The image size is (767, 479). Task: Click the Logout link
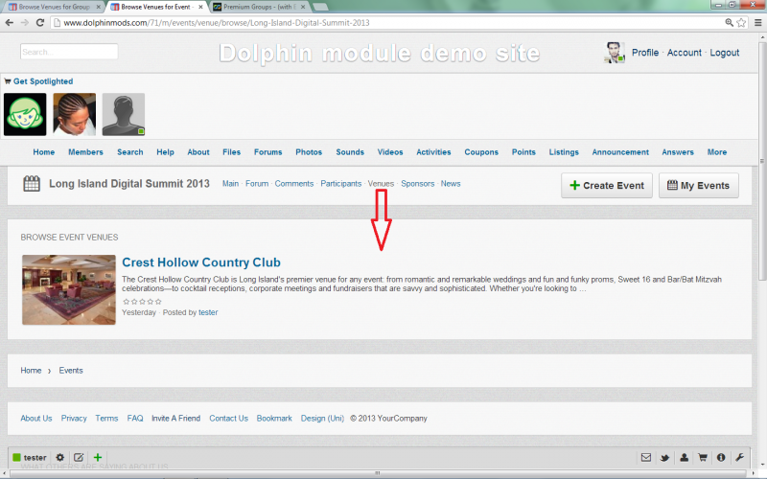[725, 53]
